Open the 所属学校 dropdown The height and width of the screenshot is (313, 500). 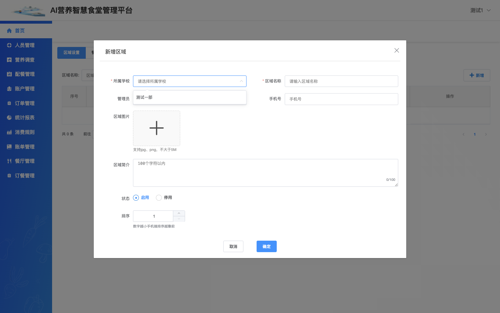(190, 81)
